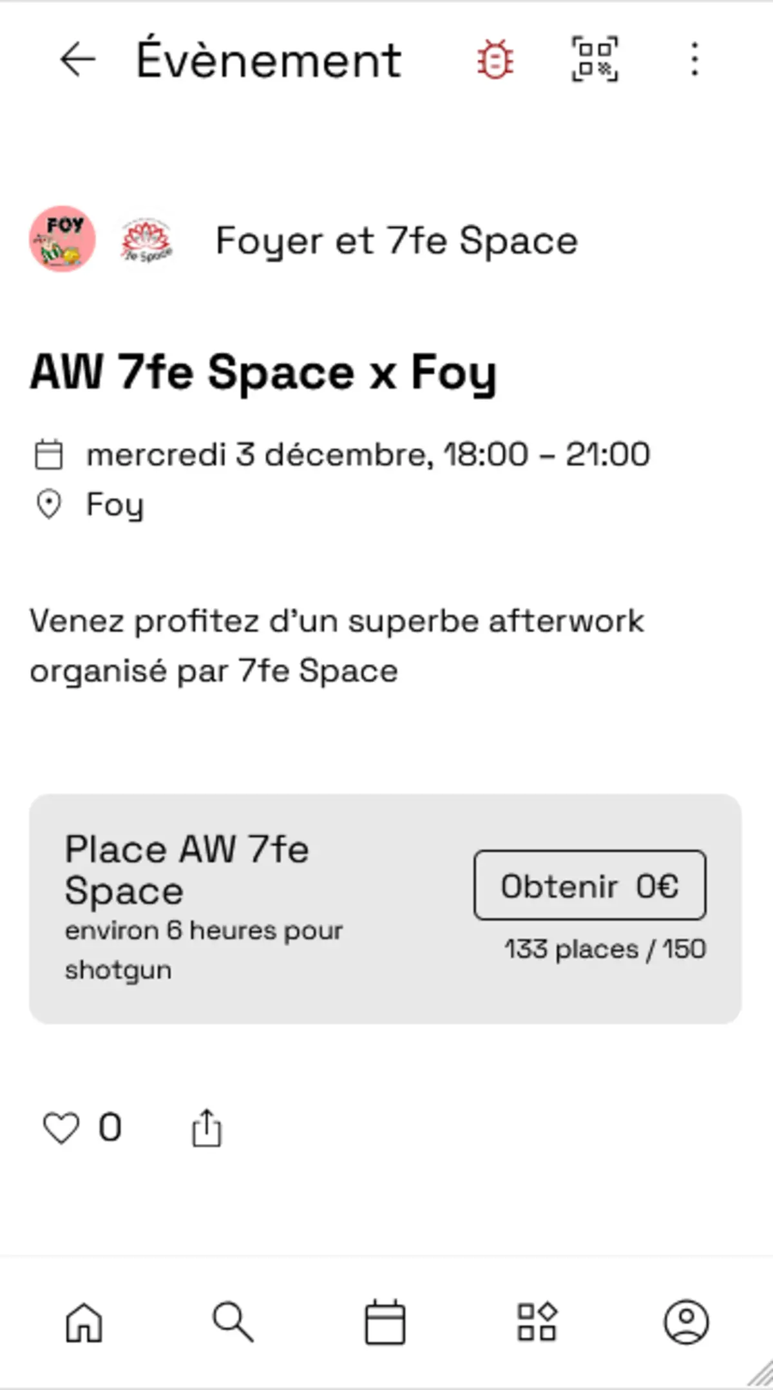Click the calendar icon beside the event date
The height and width of the screenshot is (1390, 773).
48,455
